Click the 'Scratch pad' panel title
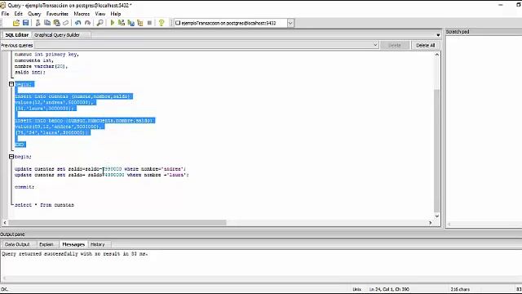Screen dimensions: 522x294 (458, 32)
